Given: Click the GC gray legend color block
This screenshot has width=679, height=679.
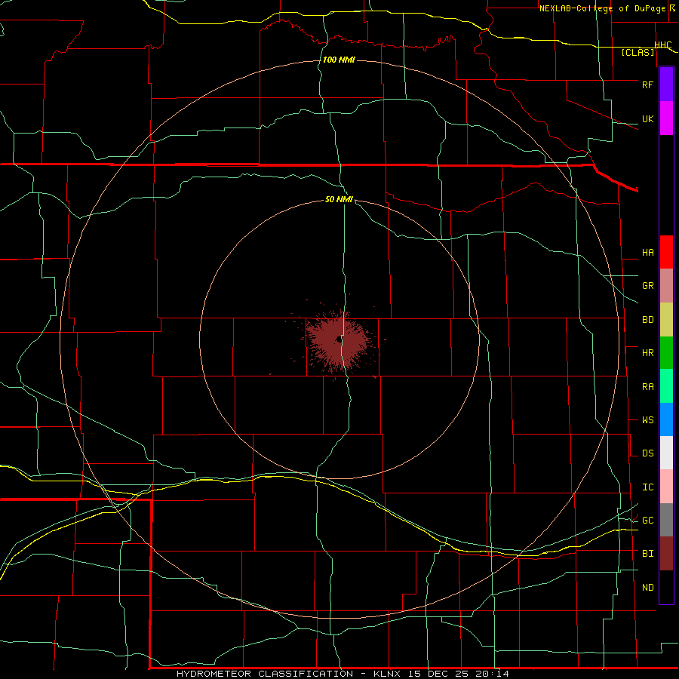Looking at the screenshot, I should (666, 520).
